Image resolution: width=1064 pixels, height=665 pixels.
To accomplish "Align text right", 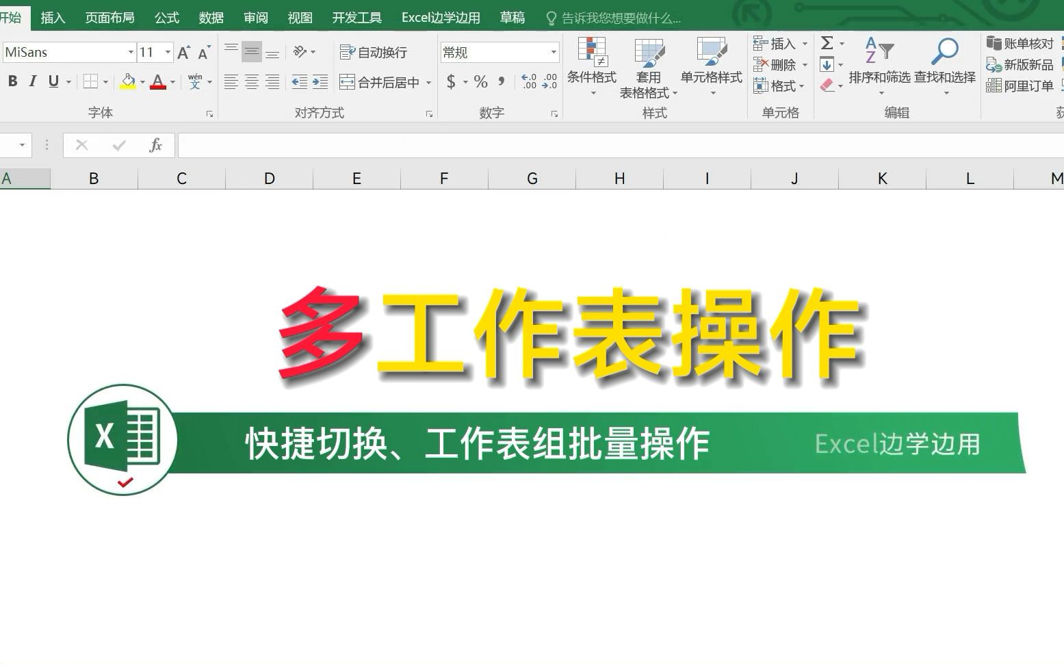I will click(272, 82).
